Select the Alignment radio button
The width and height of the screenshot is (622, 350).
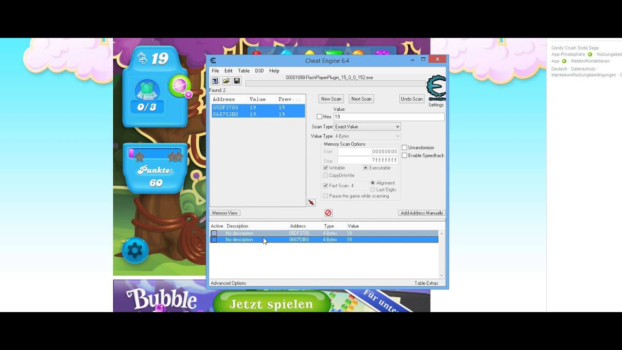(x=373, y=183)
